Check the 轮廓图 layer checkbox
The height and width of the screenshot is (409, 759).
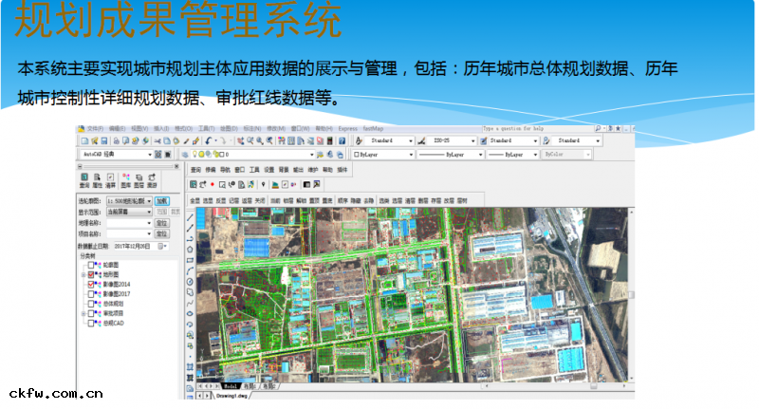pos(92,266)
